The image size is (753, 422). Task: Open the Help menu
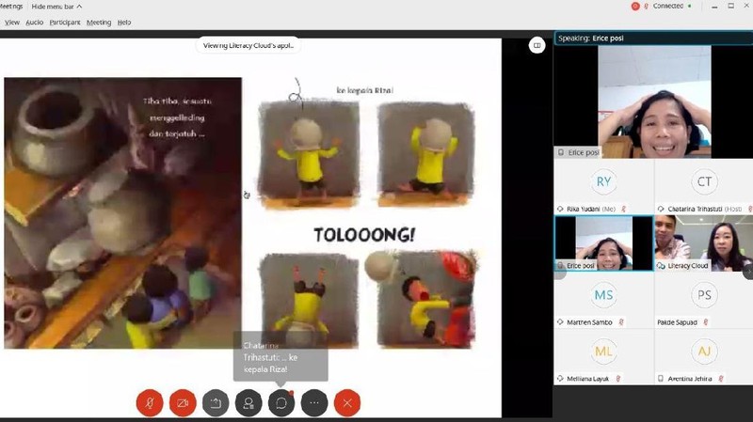click(x=124, y=22)
